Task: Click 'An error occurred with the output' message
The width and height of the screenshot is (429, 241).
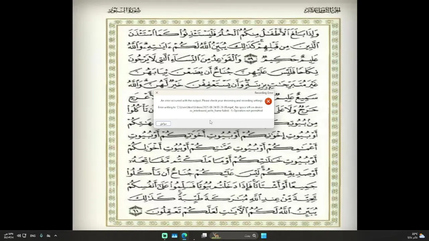Action: 211,100
